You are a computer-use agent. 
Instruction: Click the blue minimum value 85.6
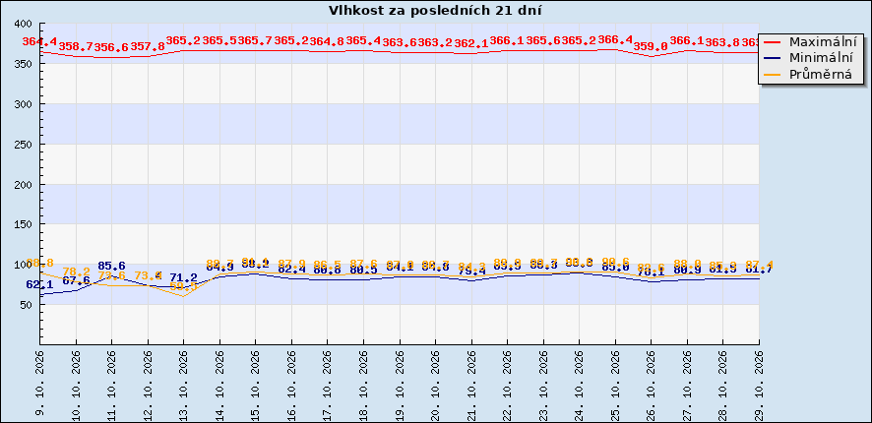(x=111, y=266)
